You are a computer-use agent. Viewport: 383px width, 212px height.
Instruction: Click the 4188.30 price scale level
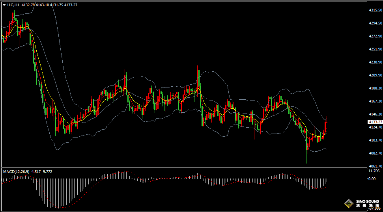coord(376,88)
